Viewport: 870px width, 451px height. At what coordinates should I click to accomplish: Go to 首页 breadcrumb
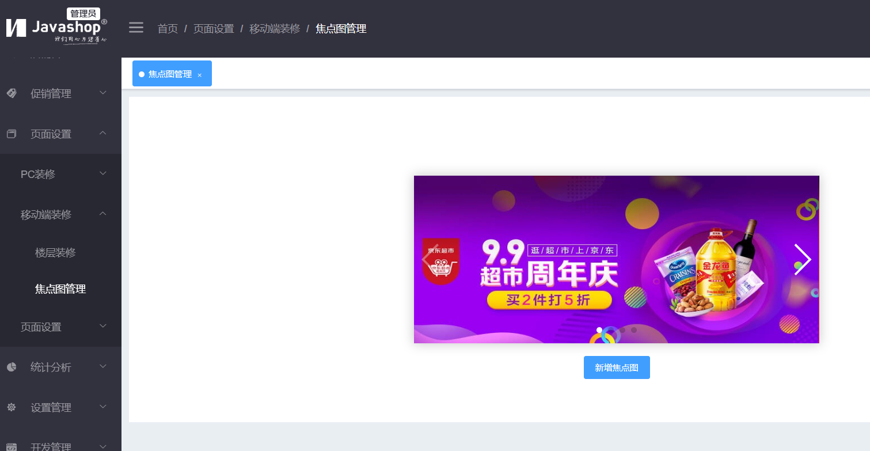168,29
